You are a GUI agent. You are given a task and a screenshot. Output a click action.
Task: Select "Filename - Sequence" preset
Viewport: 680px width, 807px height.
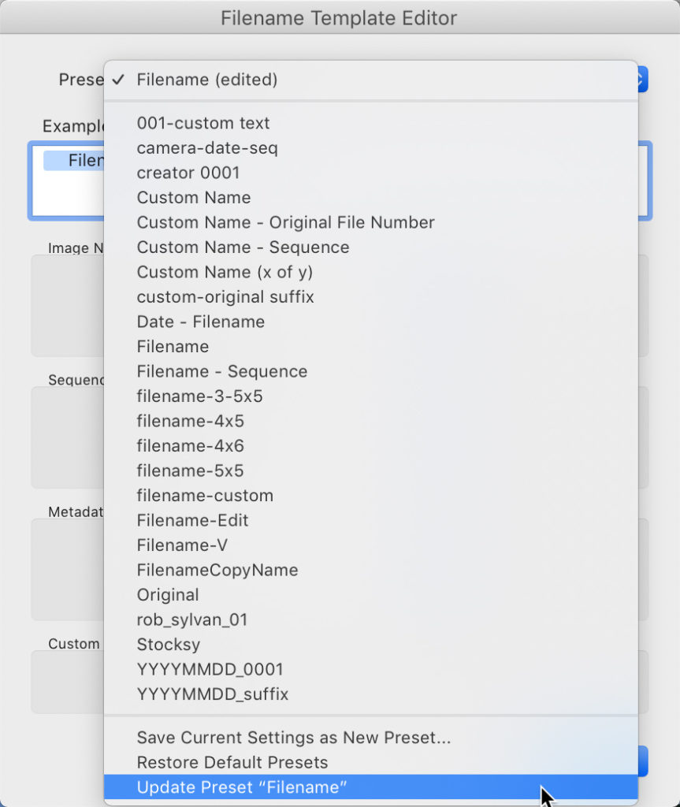pyautogui.click(x=221, y=371)
